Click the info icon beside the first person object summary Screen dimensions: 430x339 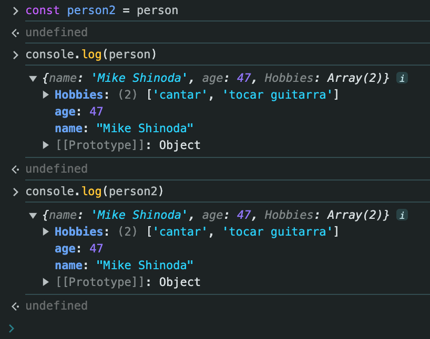402,78
